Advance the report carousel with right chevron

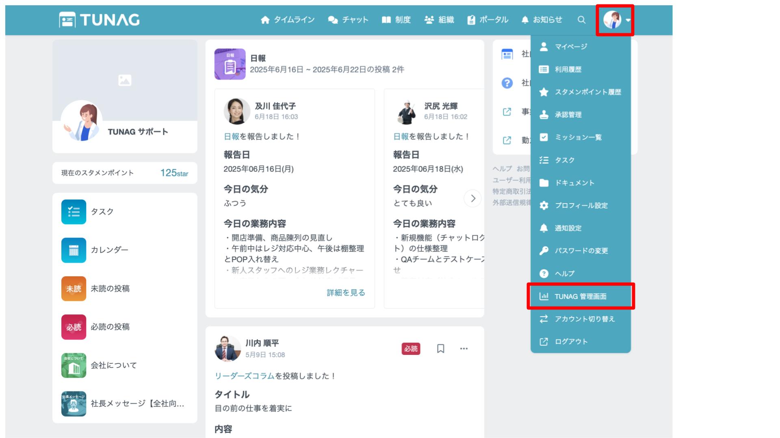pyautogui.click(x=472, y=198)
